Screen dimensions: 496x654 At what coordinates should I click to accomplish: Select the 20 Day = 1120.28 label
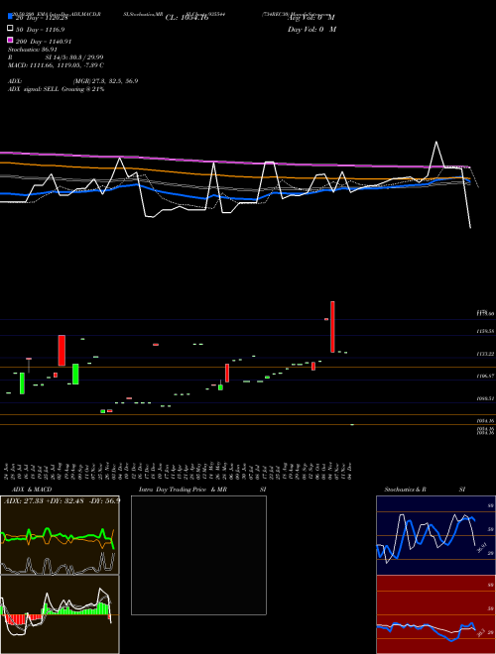42,18
